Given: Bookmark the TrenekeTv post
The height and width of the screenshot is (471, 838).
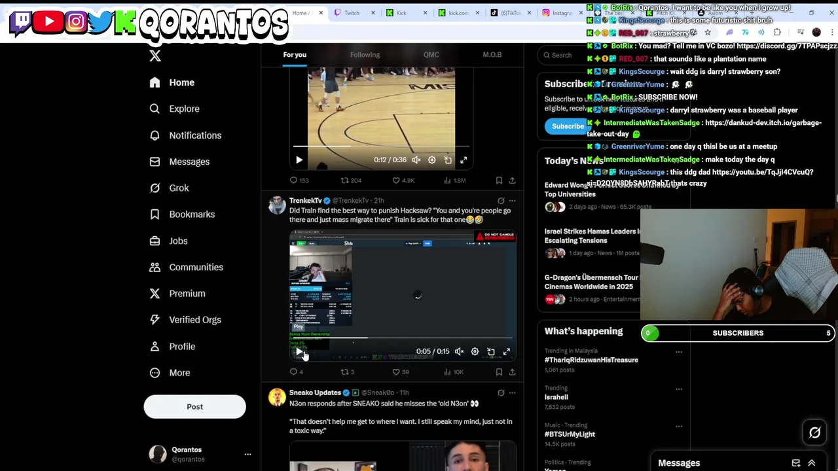Looking at the screenshot, I should click(x=499, y=372).
